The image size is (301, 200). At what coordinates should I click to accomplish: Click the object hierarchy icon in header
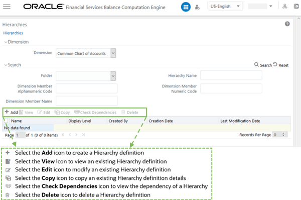(x=284, y=7)
